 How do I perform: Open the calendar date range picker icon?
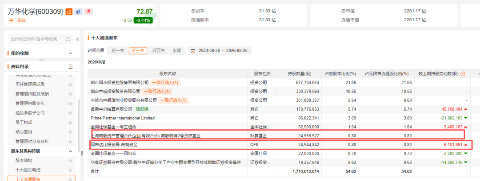coord(193,50)
